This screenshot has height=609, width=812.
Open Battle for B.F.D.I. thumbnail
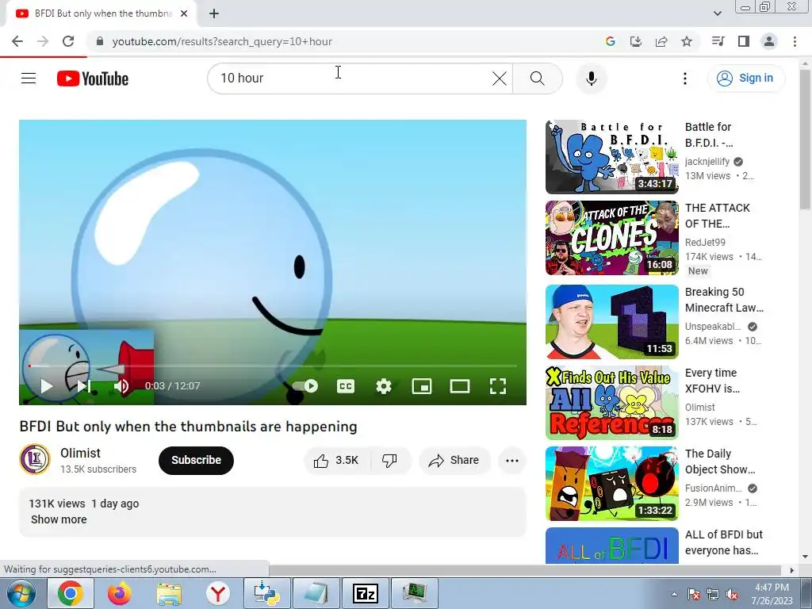[x=612, y=157]
